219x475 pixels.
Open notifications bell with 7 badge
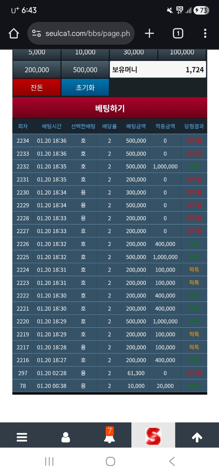(x=109, y=436)
